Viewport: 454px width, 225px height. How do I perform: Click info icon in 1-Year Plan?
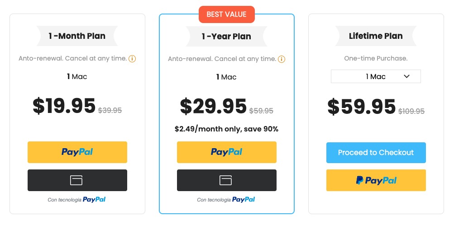[x=282, y=59]
